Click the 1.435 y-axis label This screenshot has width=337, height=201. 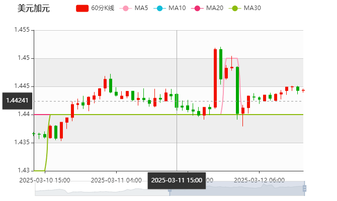22,142
